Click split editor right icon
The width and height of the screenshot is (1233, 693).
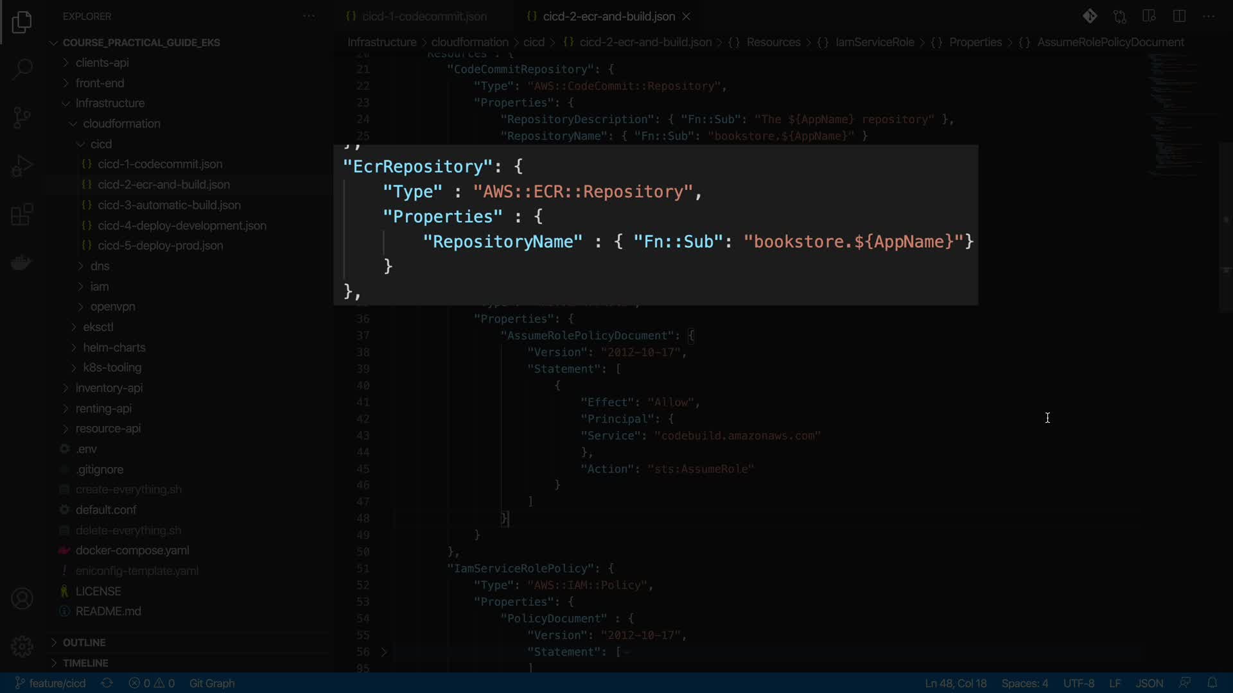(x=1179, y=16)
